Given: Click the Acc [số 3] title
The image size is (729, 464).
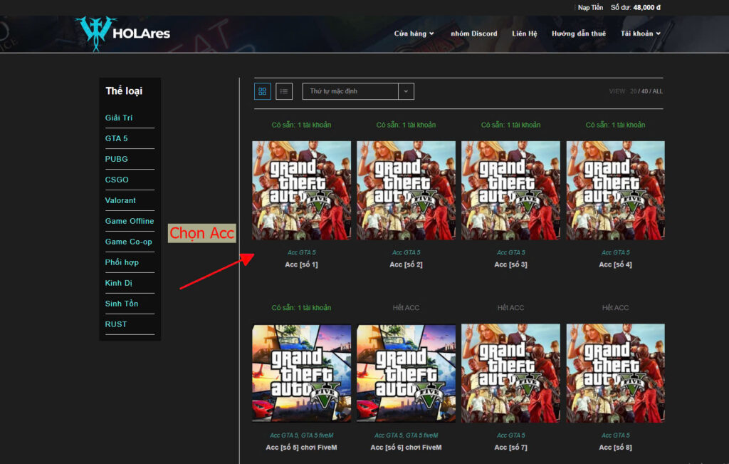Looking at the screenshot, I should click(510, 264).
